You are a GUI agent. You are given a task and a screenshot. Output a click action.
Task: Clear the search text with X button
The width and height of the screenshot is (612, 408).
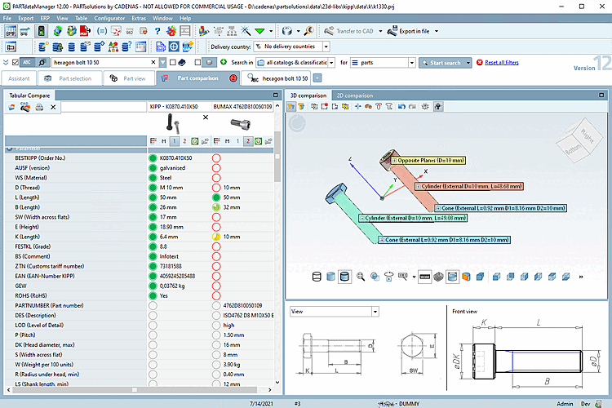click(153, 62)
